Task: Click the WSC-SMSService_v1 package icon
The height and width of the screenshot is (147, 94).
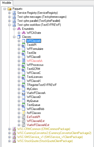Action: pos(14,137)
